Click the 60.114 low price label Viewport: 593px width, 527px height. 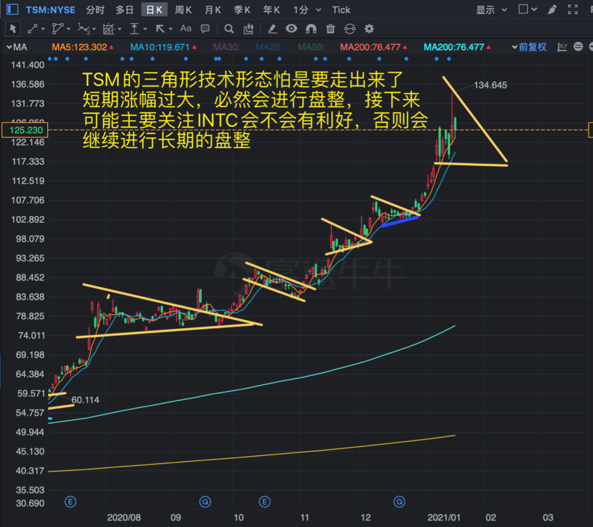pyautogui.click(x=85, y=400)
